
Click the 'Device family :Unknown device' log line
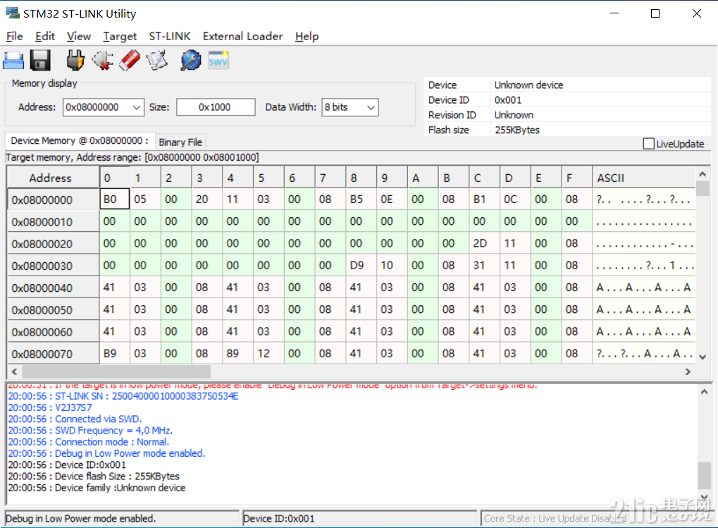click(97, 488)
